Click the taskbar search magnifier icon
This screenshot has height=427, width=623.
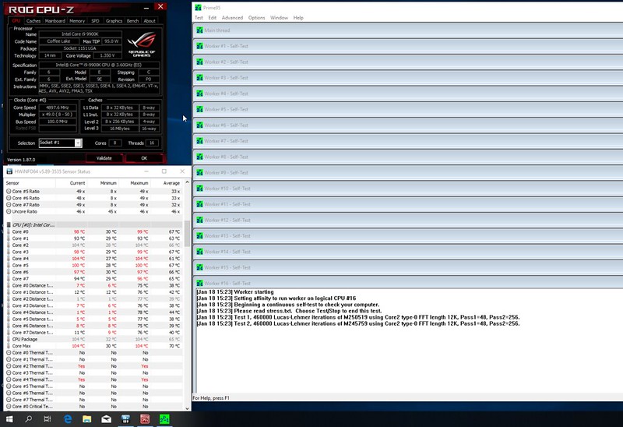(x=28, y=419)
